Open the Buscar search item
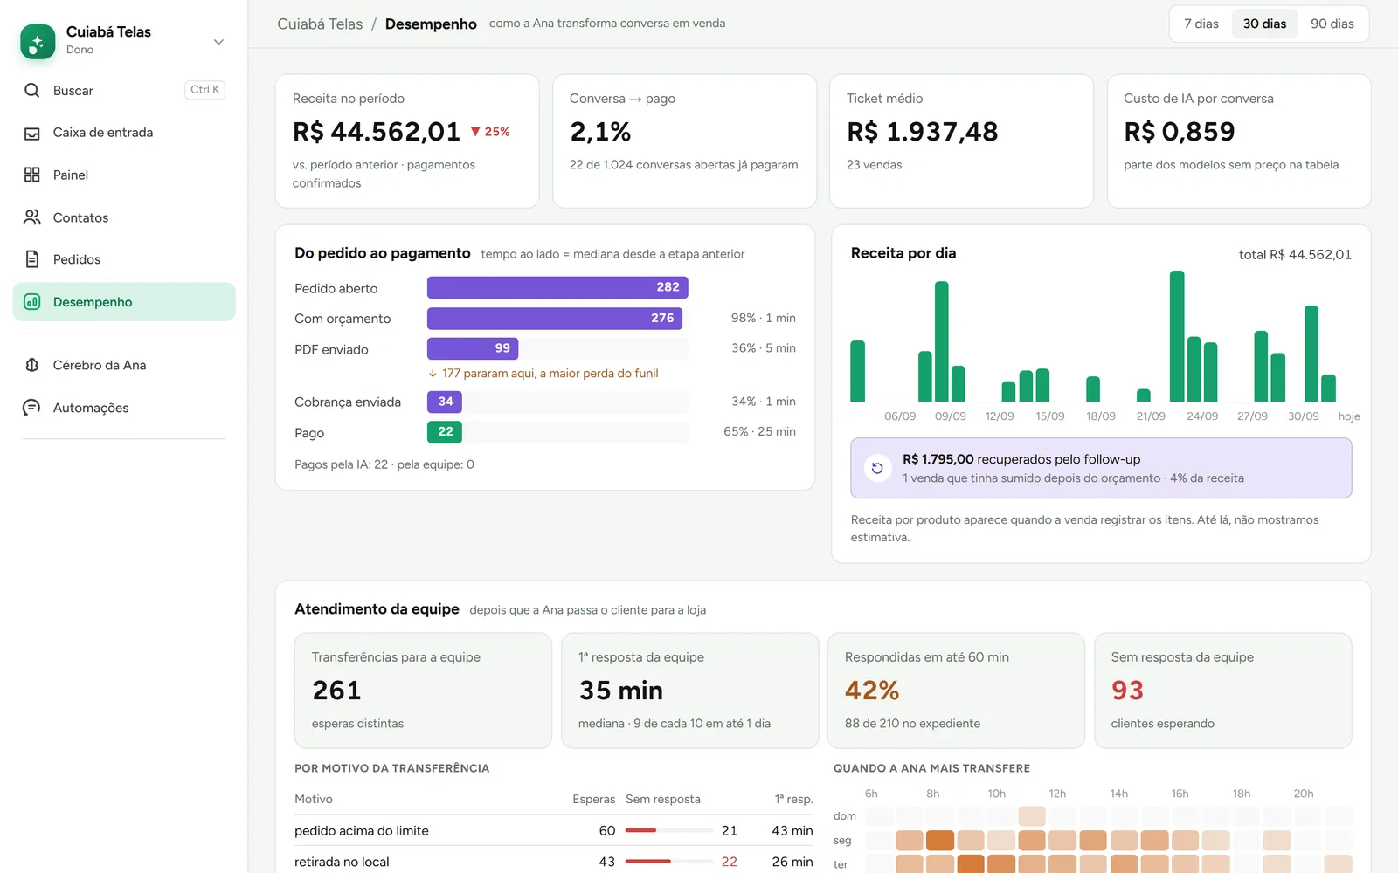This screenshot has width=1398, height=873. (124, 90)
